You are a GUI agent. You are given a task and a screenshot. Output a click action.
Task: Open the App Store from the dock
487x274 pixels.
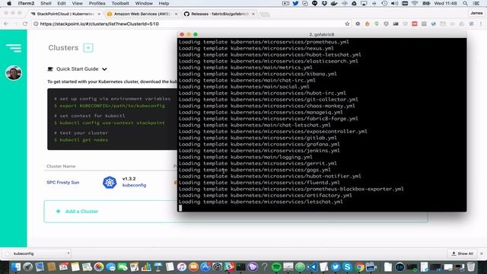click(x=205, y=266)
